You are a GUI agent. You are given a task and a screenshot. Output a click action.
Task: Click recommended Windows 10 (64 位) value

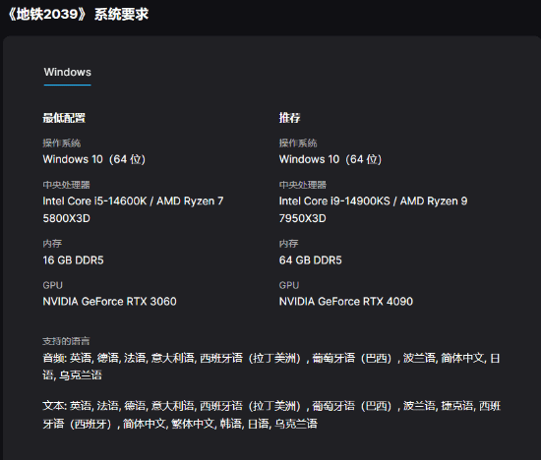(331, 159)
